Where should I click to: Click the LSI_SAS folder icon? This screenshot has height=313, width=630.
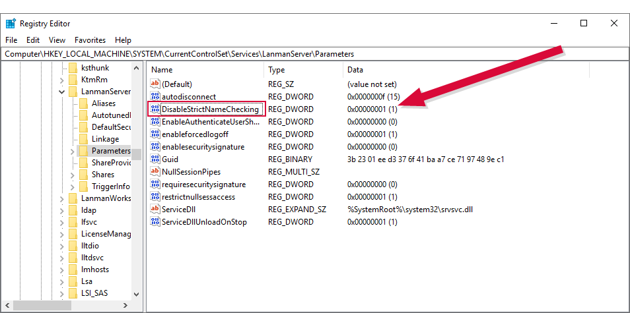[73, 293]
